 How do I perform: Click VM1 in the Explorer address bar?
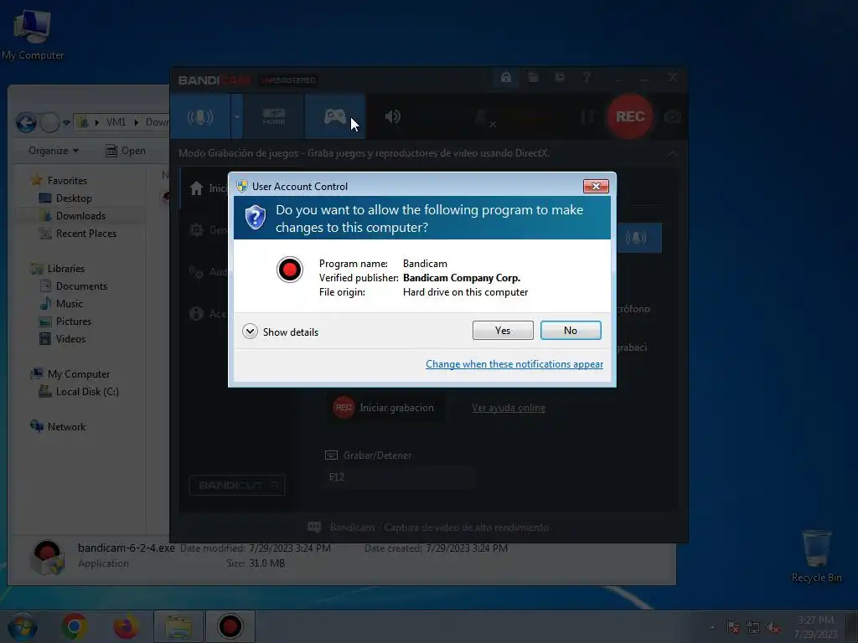(x=116, y=122)
